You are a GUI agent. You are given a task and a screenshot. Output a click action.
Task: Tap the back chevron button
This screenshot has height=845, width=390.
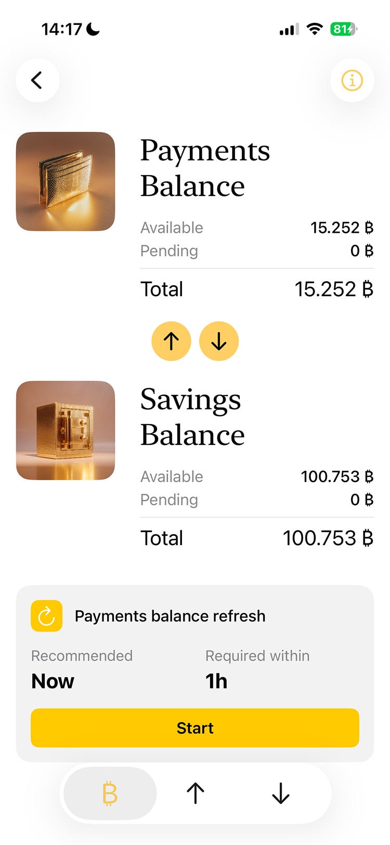tap(37, 81)
